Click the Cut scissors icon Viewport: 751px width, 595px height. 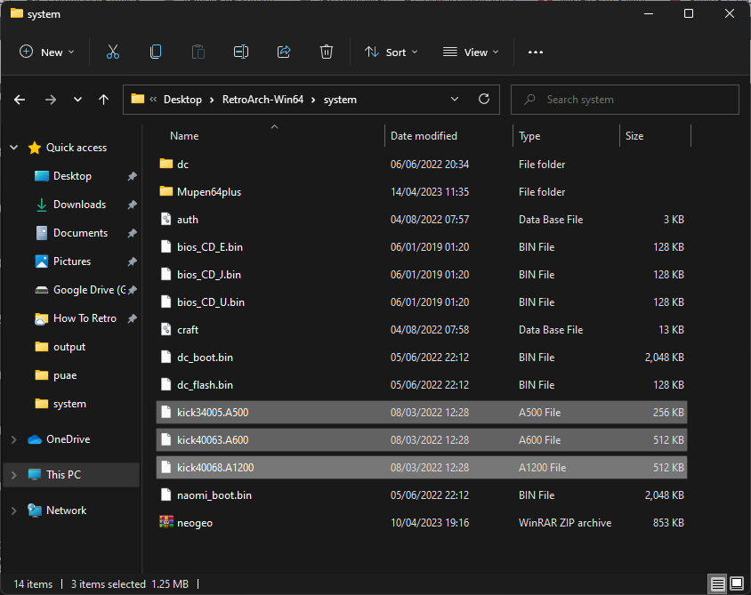pos(113,52)
